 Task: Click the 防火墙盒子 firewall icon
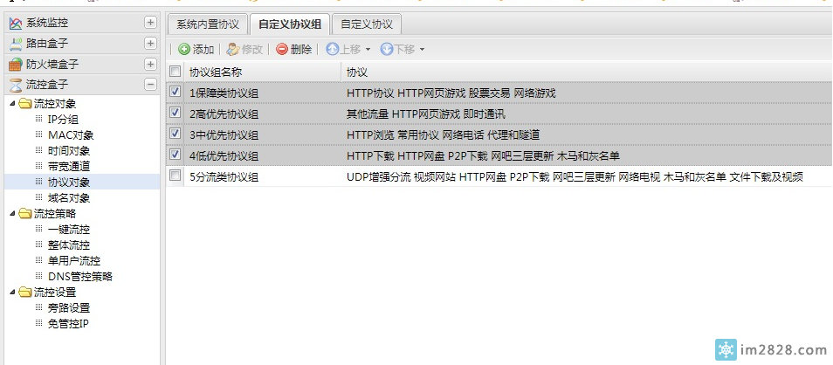tap(15, 65)
